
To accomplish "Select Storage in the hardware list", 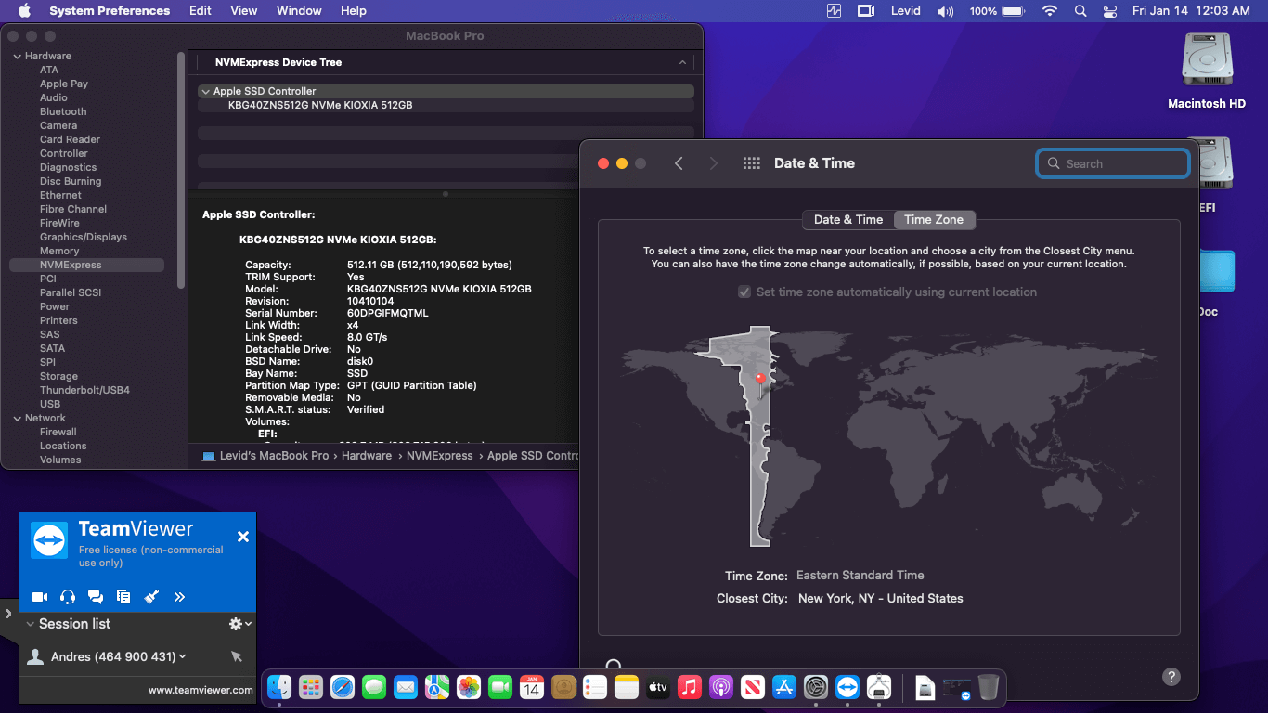I will click(58, 376).
